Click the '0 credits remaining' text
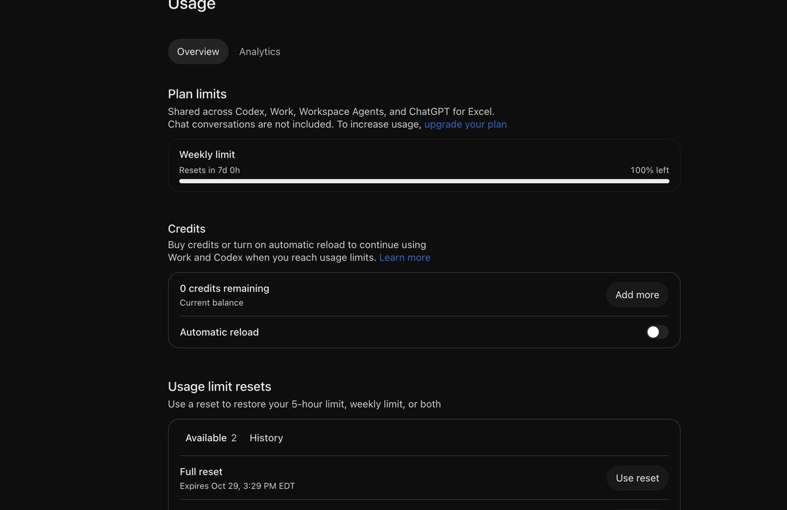This screenshot has width=787, height=510. point(224,288)
